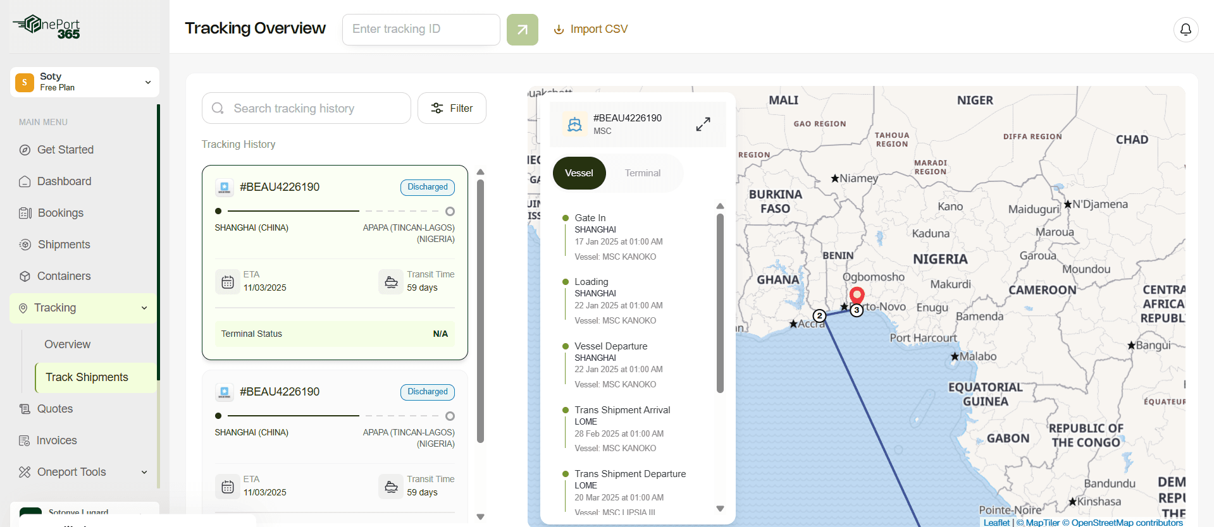Click the Containers cube icon
The height and width of the screenshot is (527, 1214).
tap(25, 276)
